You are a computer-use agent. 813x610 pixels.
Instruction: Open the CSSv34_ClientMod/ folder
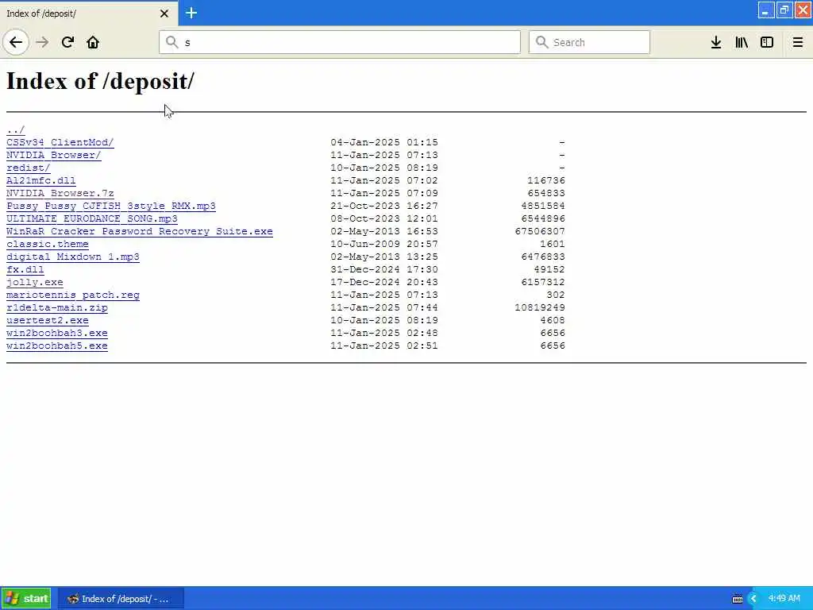click(x=60, y=142)
